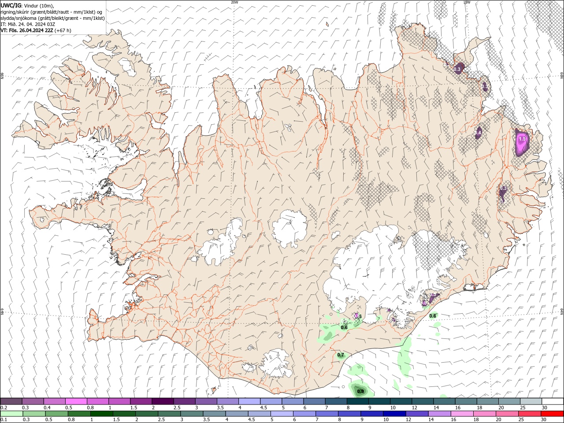
Task: Click the '0.9' value on the dark green patch
Action: click(x=360, y=391)
